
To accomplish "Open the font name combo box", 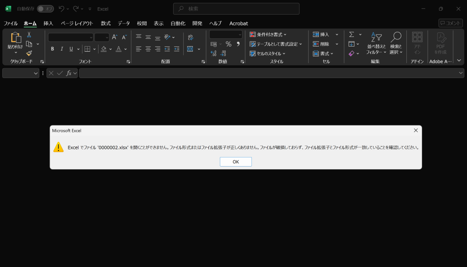I will tap(71, 37).
